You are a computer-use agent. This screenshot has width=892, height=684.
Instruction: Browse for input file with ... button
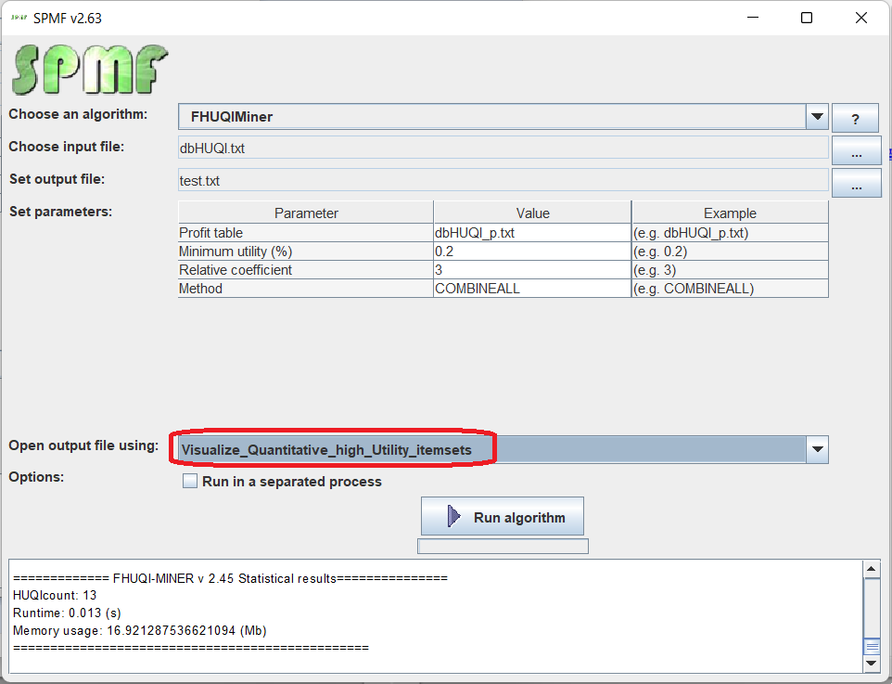pyautogui.click(x=854, y=149)
